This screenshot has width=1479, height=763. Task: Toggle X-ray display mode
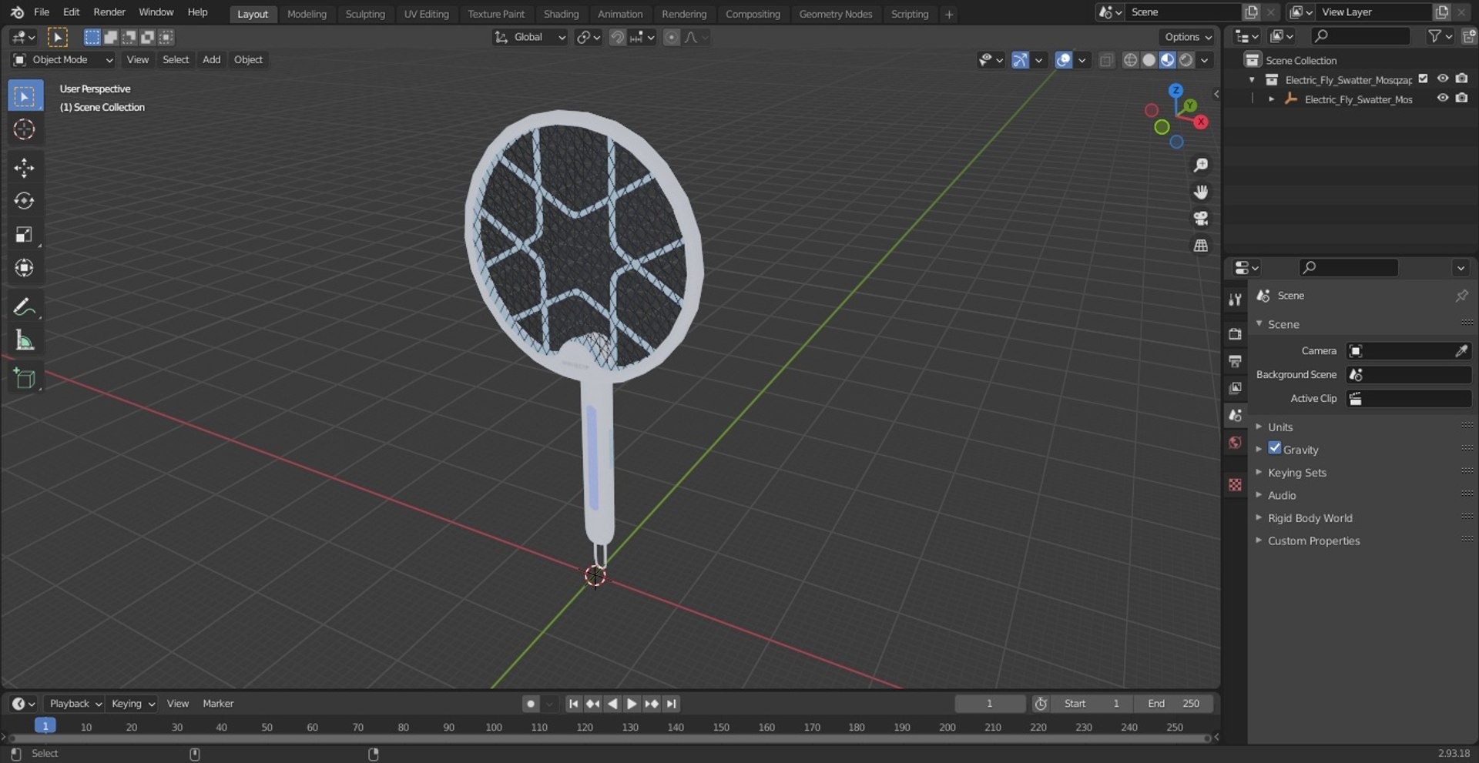coord(1106,60)
